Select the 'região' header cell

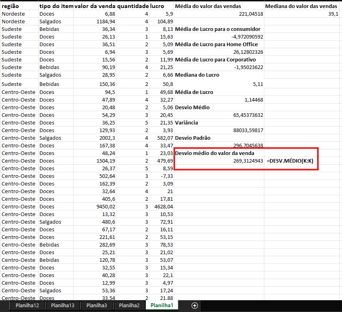point(19,6)
